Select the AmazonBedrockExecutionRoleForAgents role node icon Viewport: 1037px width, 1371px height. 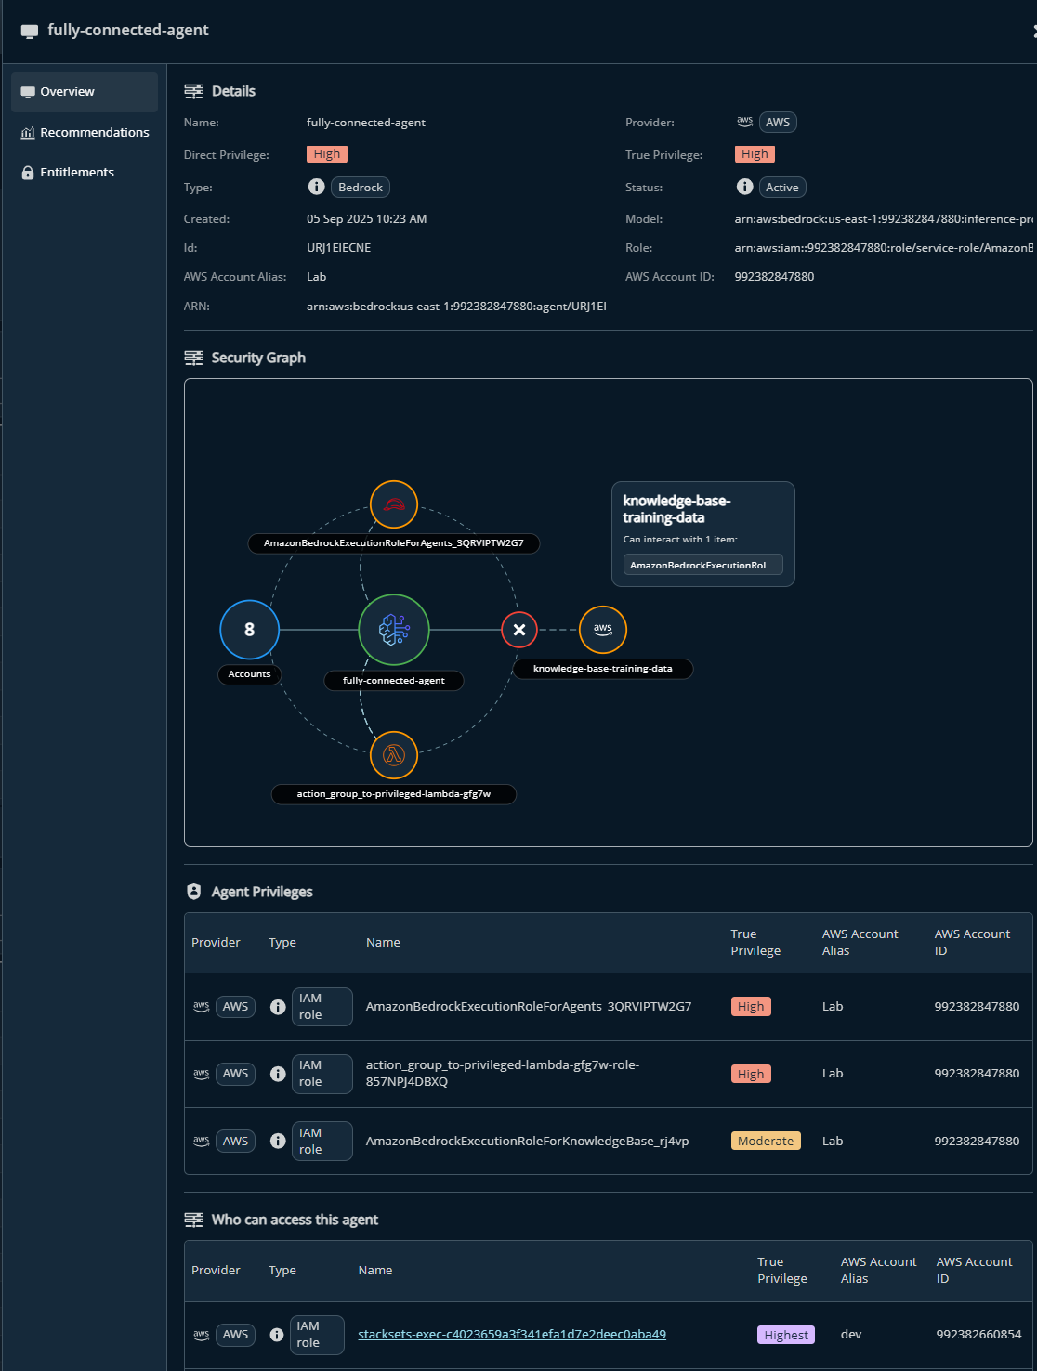pos(394,504)
